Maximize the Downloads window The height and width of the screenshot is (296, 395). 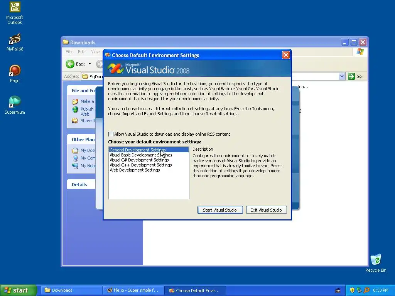(x=354, y=42)
